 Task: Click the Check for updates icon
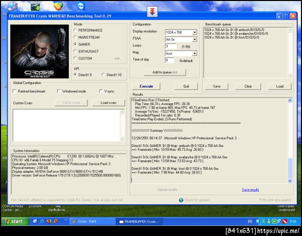pos(181,200)
